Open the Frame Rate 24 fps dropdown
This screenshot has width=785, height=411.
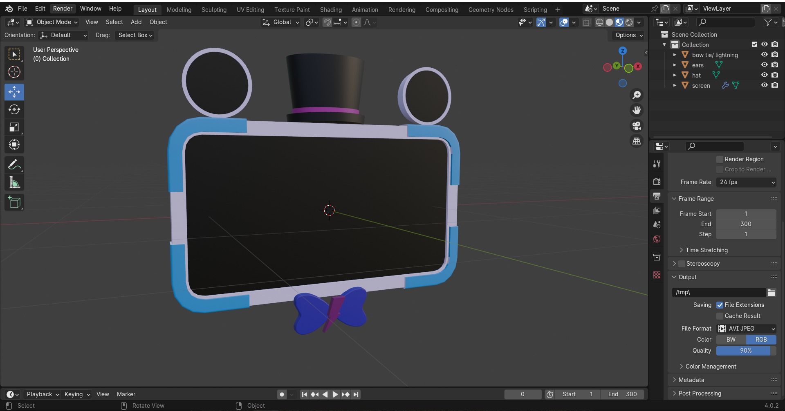[747, 182]
